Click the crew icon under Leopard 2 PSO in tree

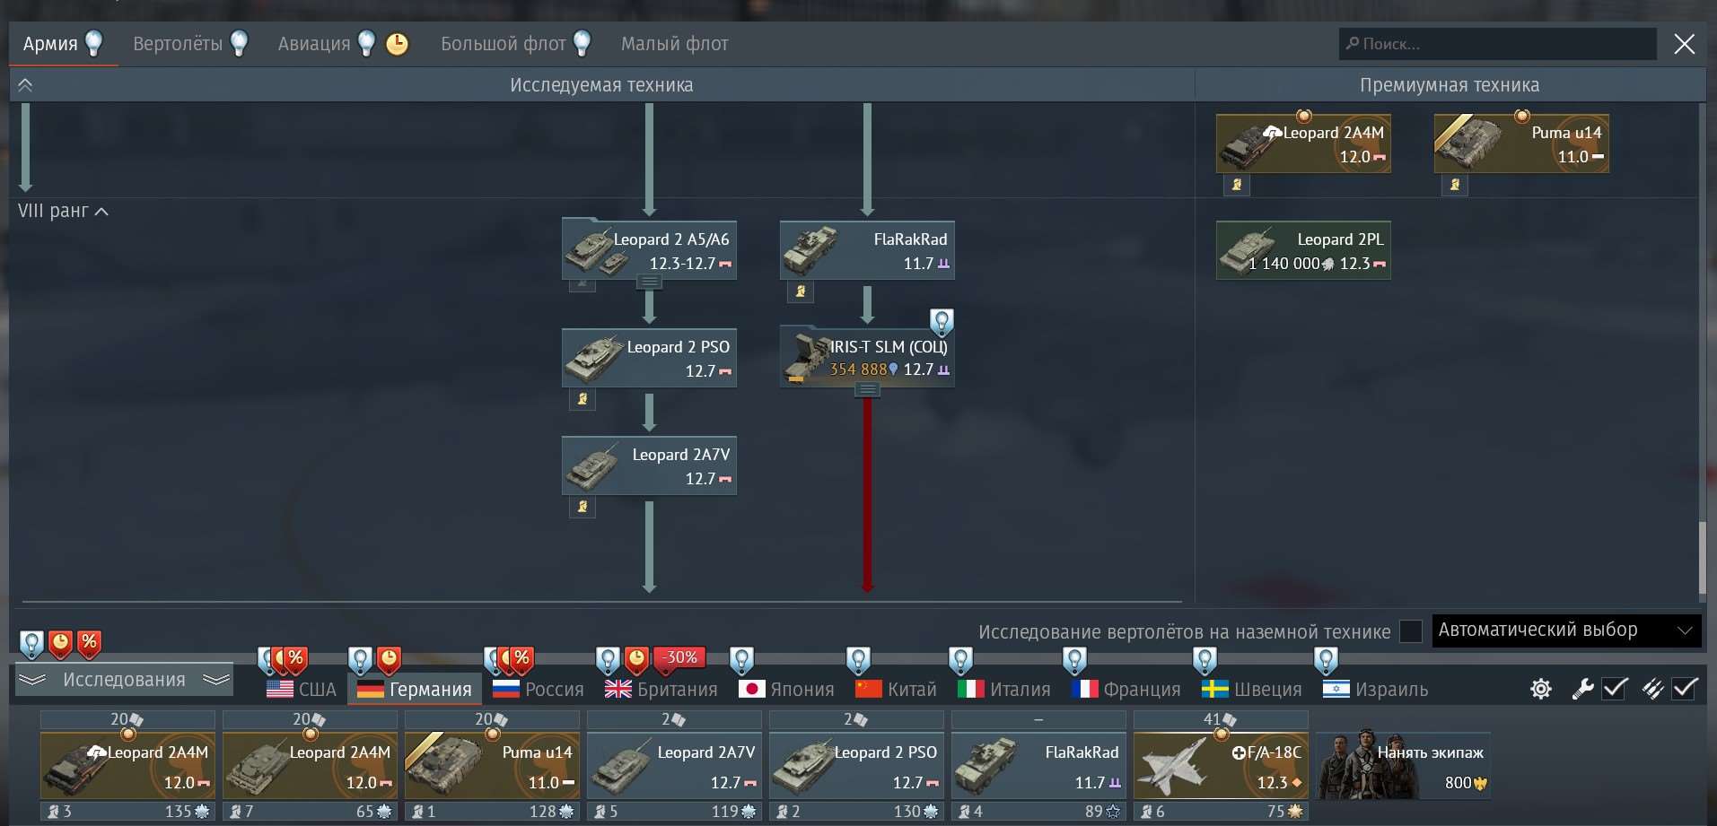(583, 398)
